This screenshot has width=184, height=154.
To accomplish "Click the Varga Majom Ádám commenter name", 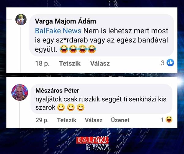I will click(x=66, y=21).
